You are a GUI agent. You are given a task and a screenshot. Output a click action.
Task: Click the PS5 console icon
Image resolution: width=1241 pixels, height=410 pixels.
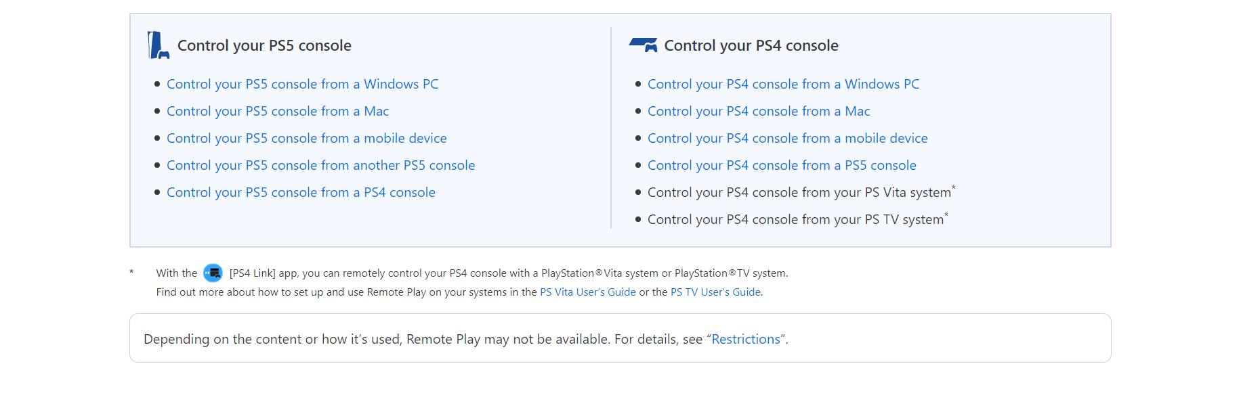[x=158, y=45]
